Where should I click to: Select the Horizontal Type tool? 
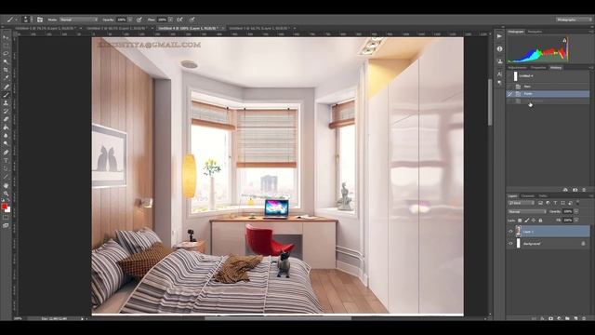(6, 160)
